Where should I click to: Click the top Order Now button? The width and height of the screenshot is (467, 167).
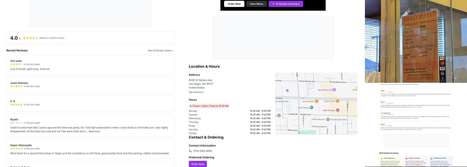(234, 4)
